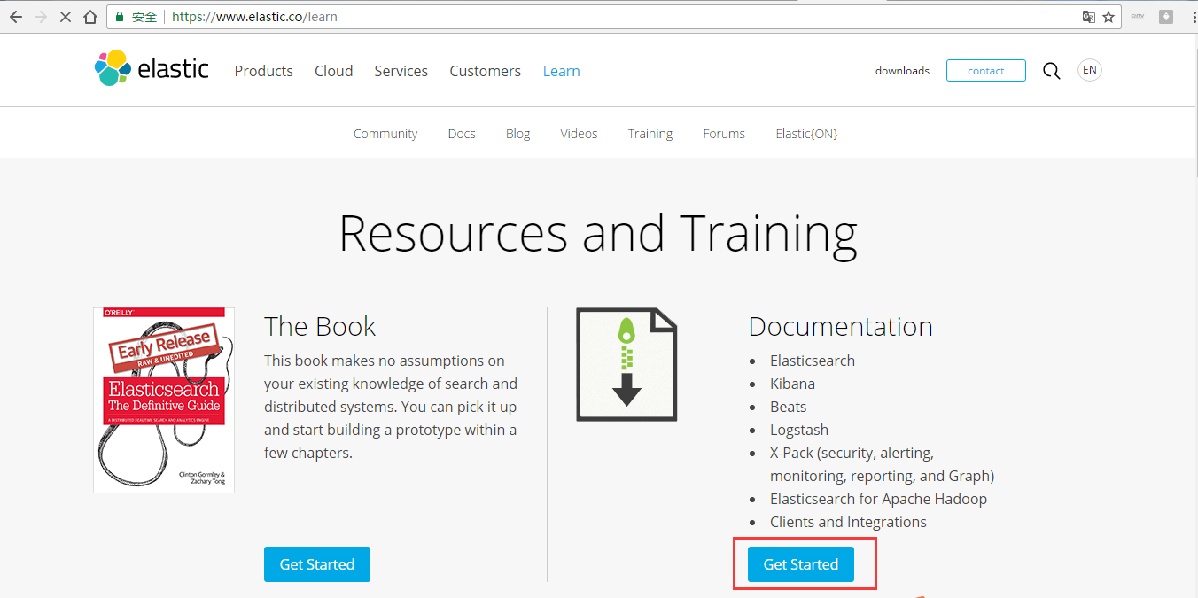Screen dimensions: 1198x598
Task: Bookmark this page with star icon
Action: tap(1109, 17)
